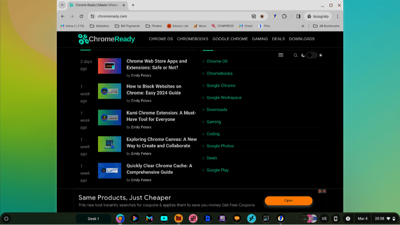Open the Google Play category link

tap(218, 170)
